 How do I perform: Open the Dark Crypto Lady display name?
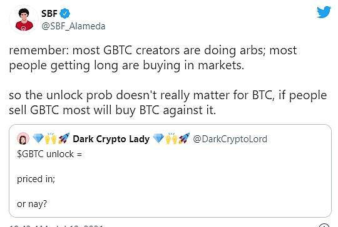point(111,139)
